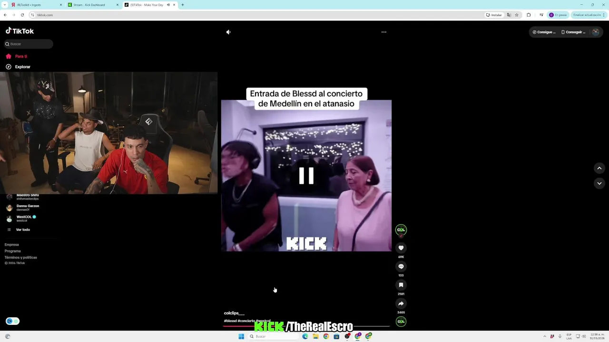Mute the TikTok video volume icon
The width and height of the screenshot is (609, 342).
[x=228, y=32]
